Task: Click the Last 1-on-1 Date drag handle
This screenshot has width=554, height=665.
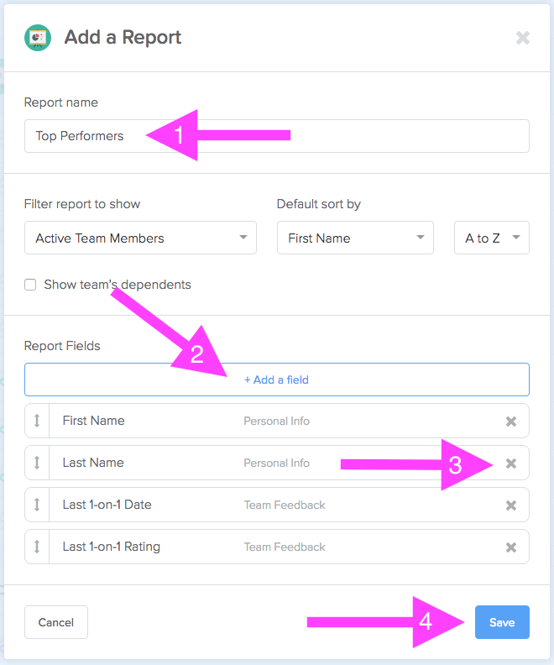Action: (x=37, y=505)
